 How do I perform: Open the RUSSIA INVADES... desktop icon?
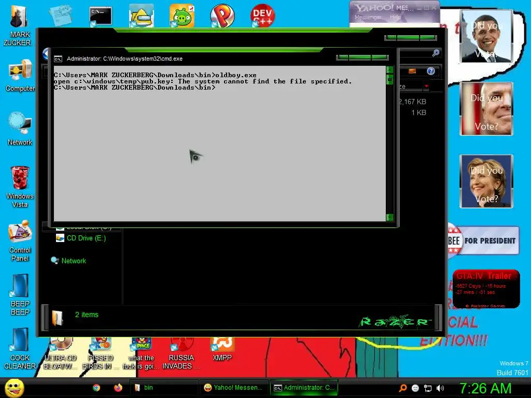181,354
